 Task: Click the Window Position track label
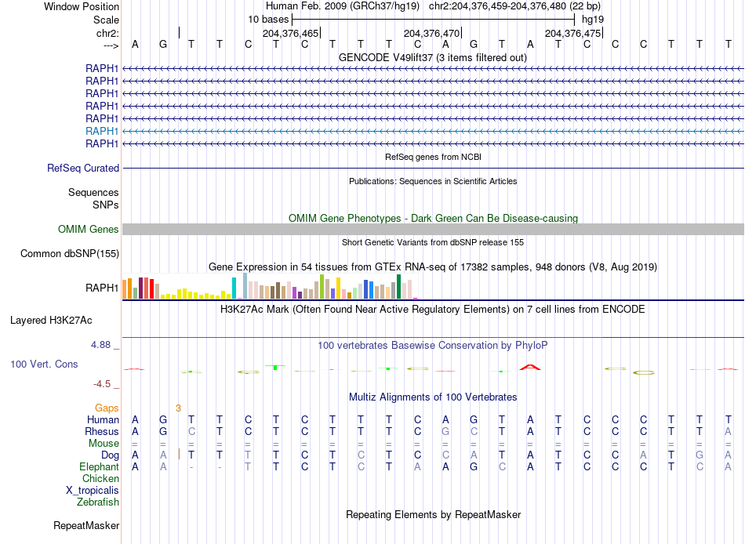click(82, 6)
